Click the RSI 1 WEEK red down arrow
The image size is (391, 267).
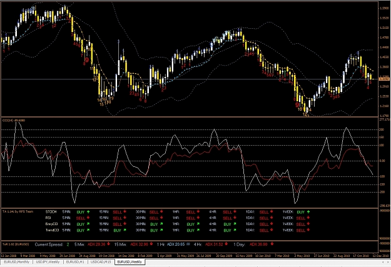coord(308,218)
